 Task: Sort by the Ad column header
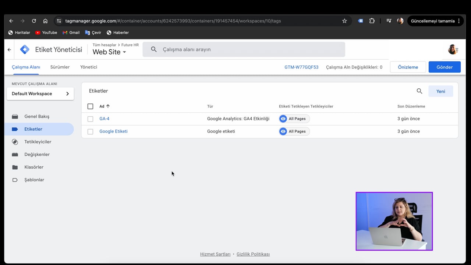(105, 106)
